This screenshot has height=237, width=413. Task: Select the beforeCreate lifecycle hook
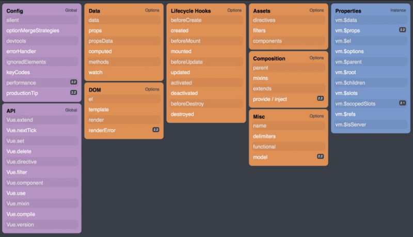click(206, 20)
